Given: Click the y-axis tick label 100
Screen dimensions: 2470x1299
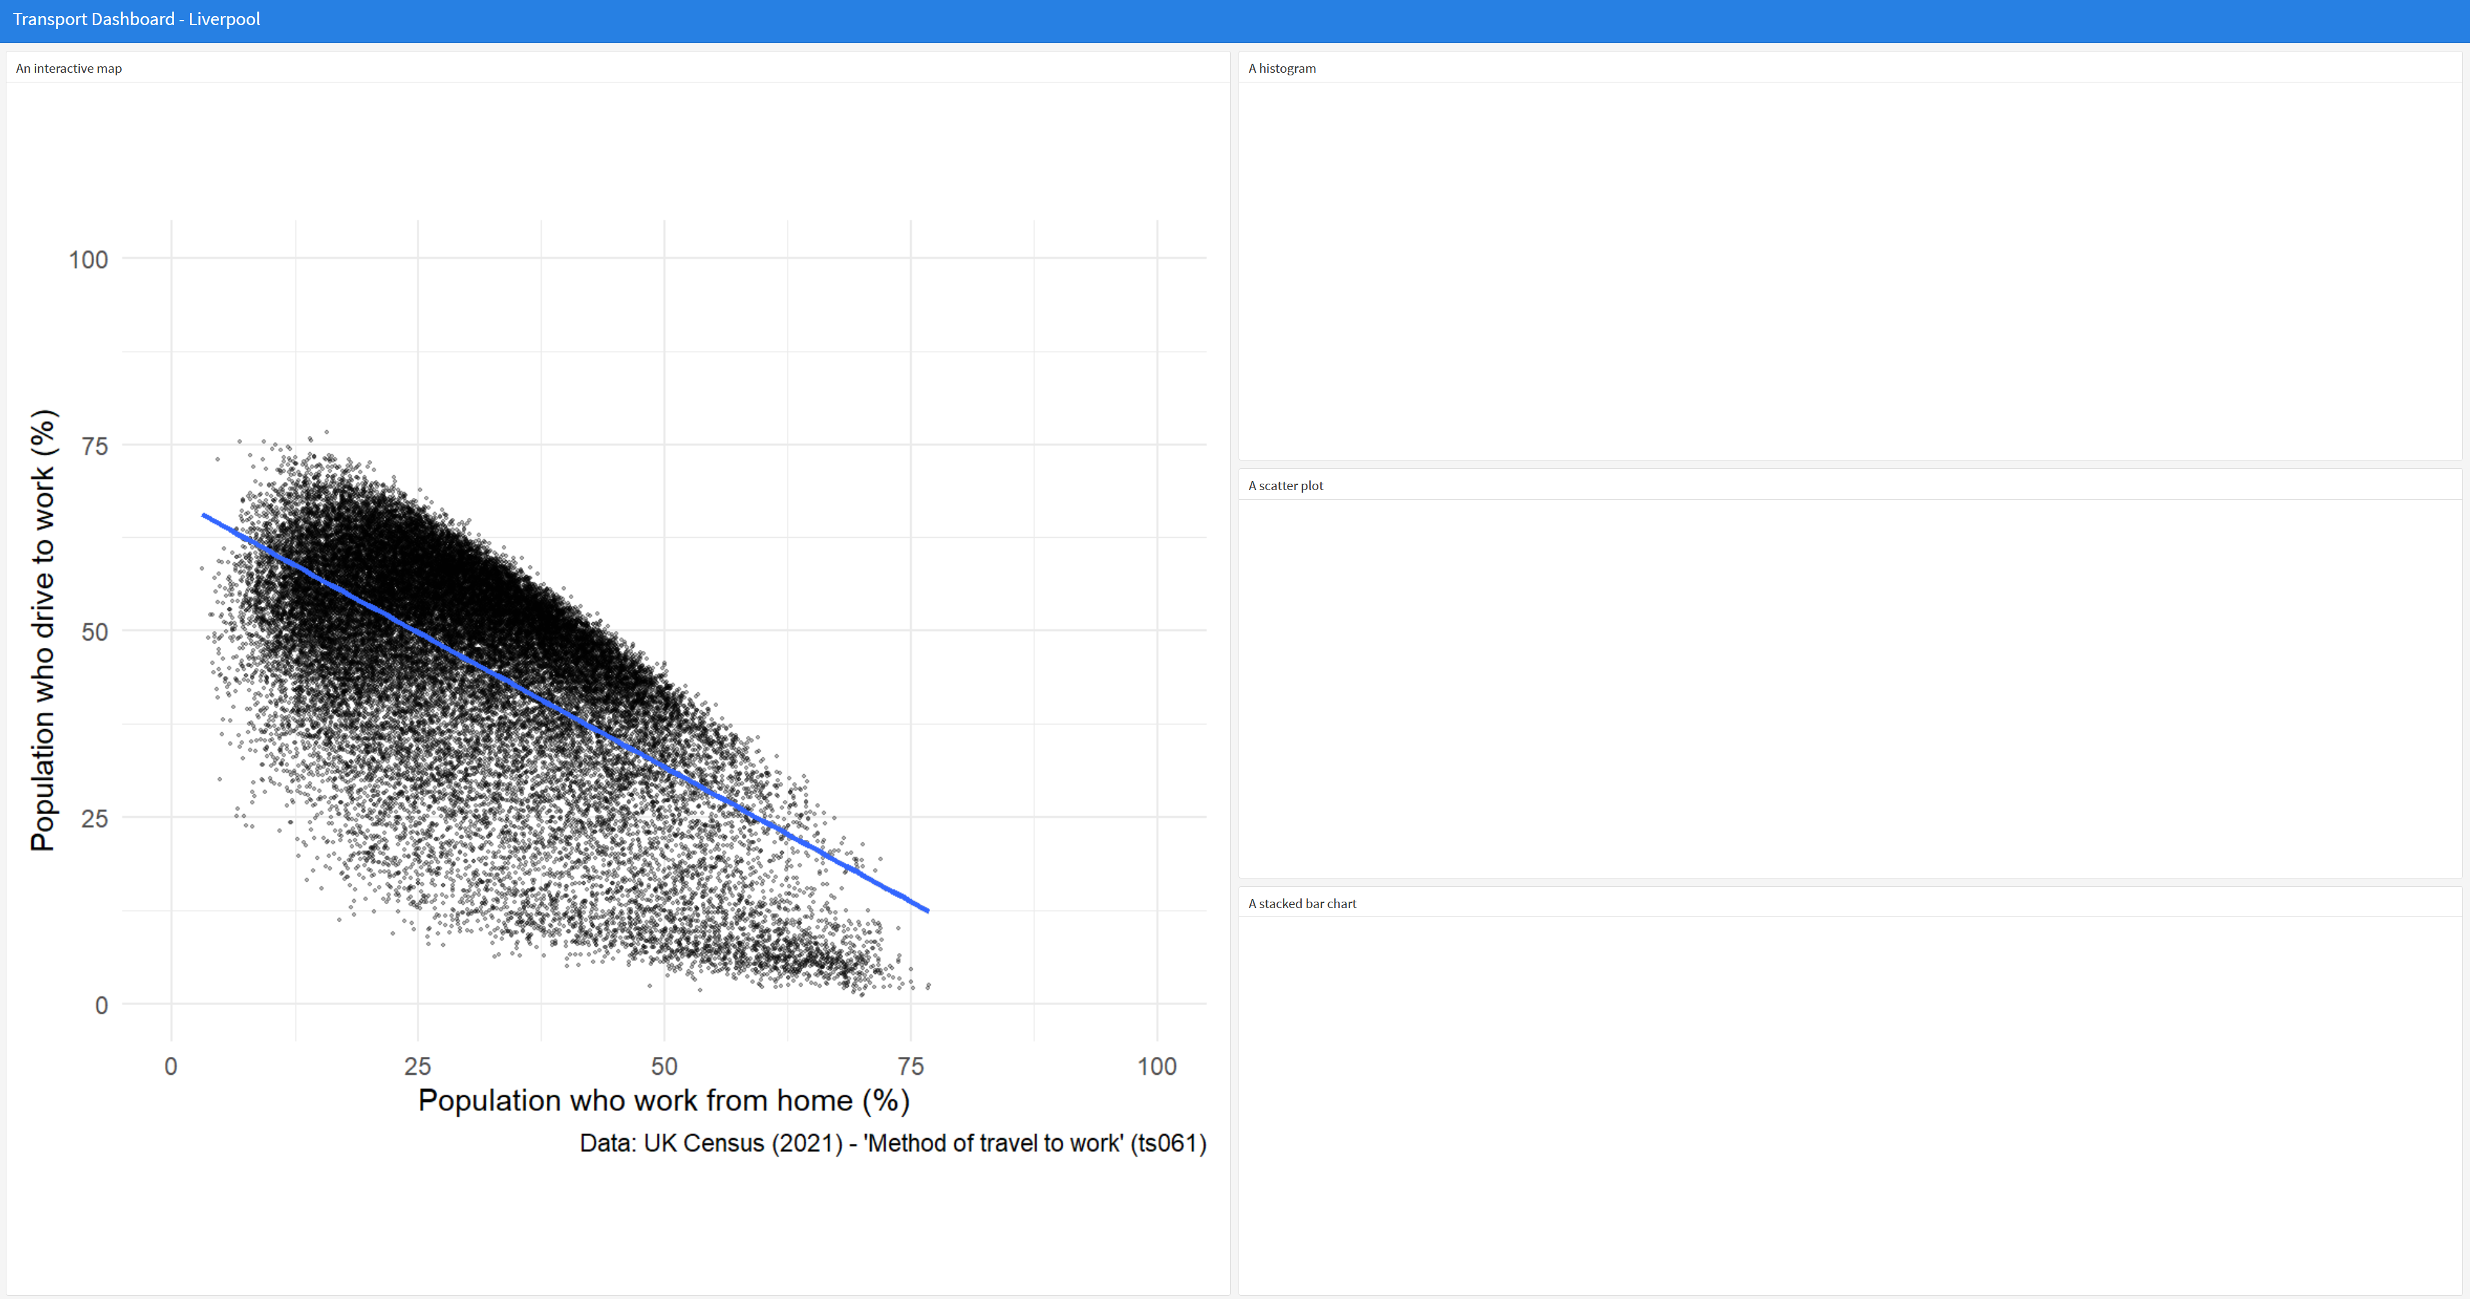Looking at the screenshot, I should (x=88, y=260).
